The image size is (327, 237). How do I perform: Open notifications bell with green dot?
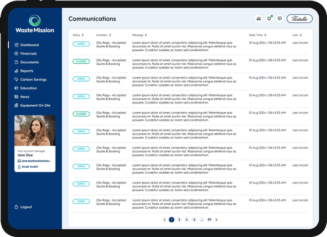269,19
